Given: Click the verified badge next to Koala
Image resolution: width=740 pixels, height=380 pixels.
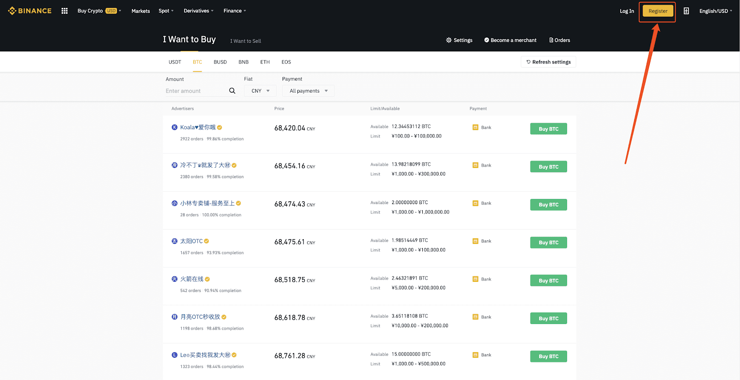Looking at the screenshot, I should (220, 127).
